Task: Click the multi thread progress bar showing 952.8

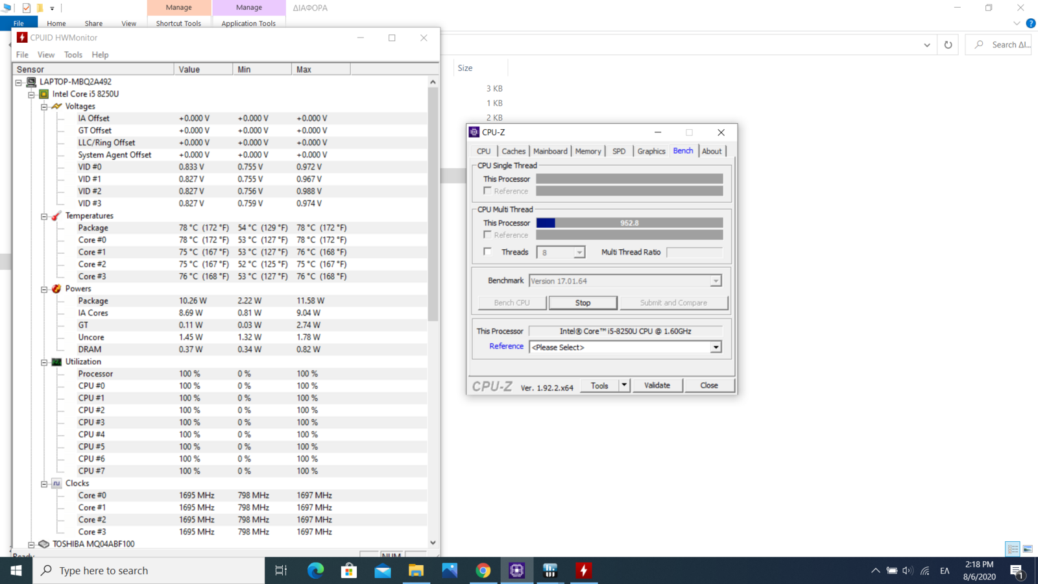Action: tap(629, 223)
